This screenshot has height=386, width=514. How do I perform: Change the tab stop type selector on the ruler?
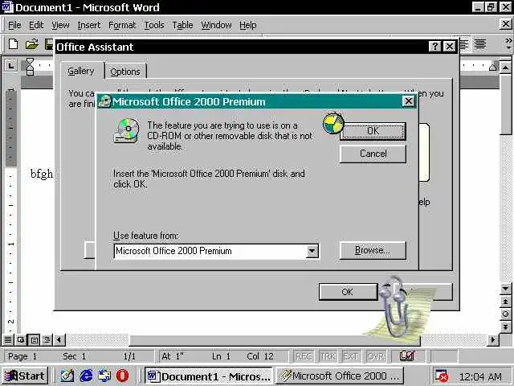pos(11,66)
